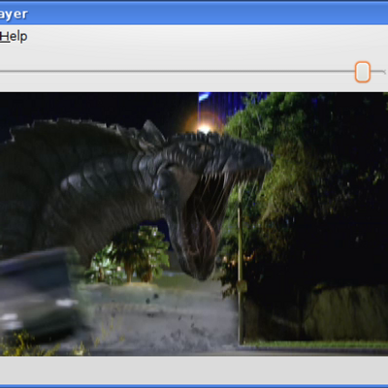Click the empty menu bar area beside Help

coord(207,37)
